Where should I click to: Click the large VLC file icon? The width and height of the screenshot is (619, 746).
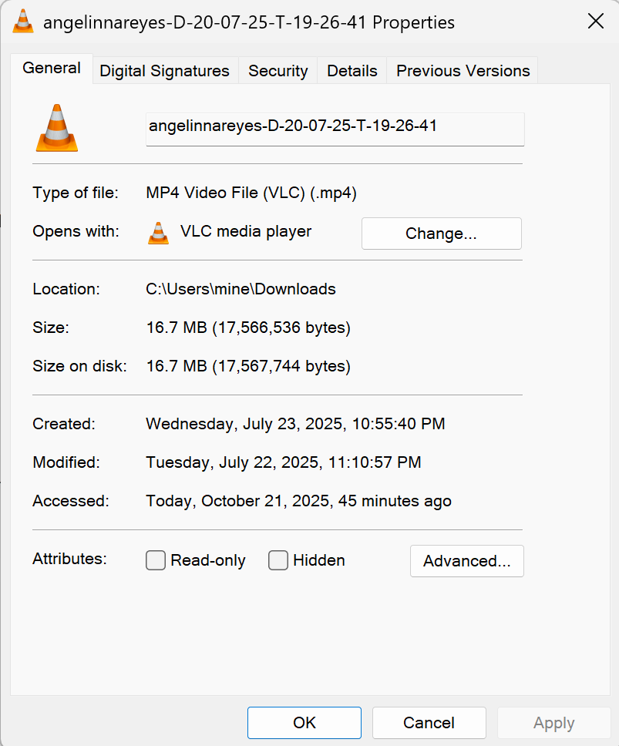pyautogui.click(x=57, y=127)
